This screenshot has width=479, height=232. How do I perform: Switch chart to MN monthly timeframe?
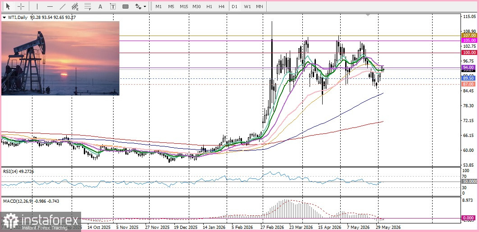pos(260,6)
